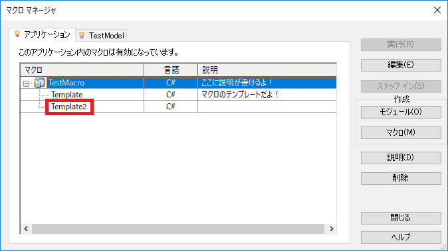
Task: Click the 説明 column header
Action: coord(267,70)
